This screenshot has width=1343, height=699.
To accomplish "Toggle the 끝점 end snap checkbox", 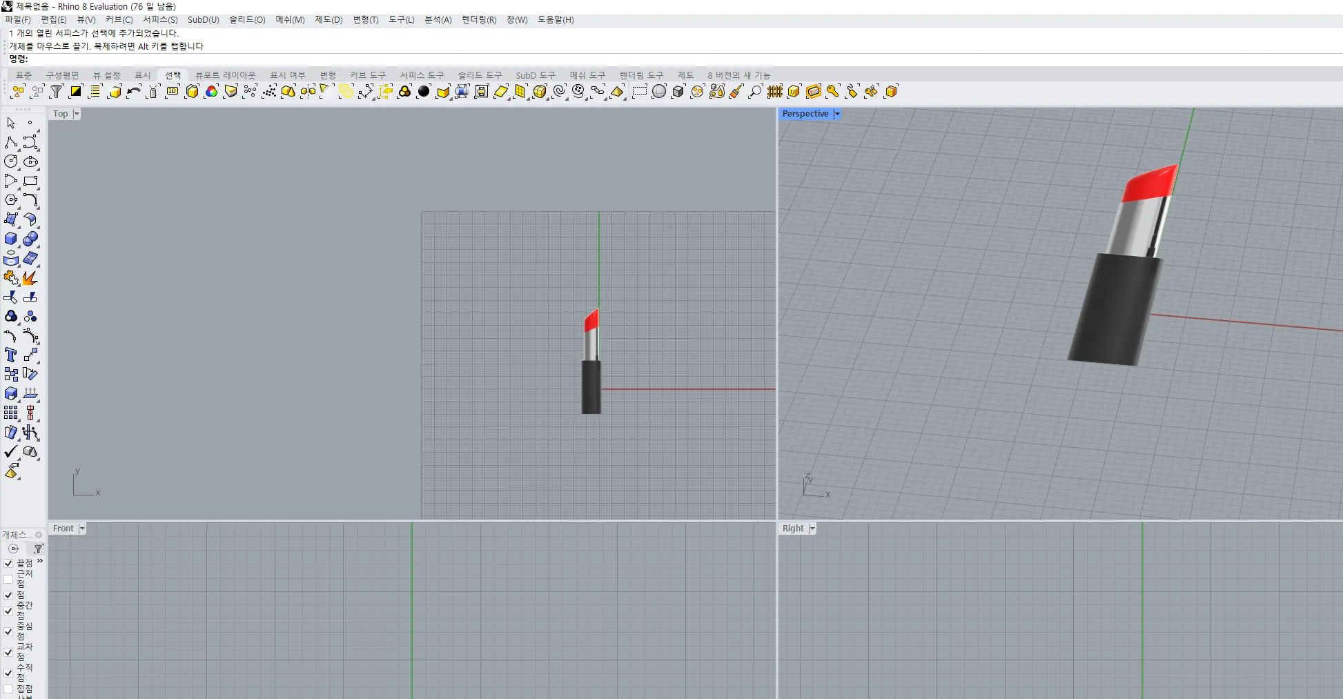I will (8, 564).
